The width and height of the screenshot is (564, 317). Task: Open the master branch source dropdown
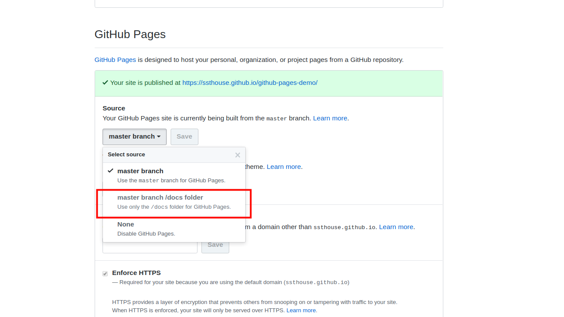pos(134,136)
